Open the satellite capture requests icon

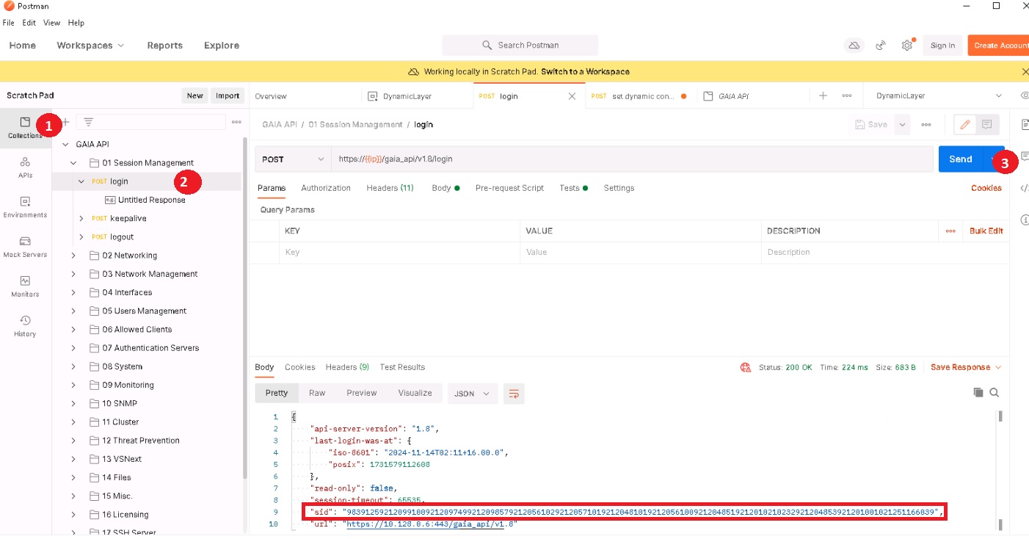pyautogui.click(x=881, y=46)
